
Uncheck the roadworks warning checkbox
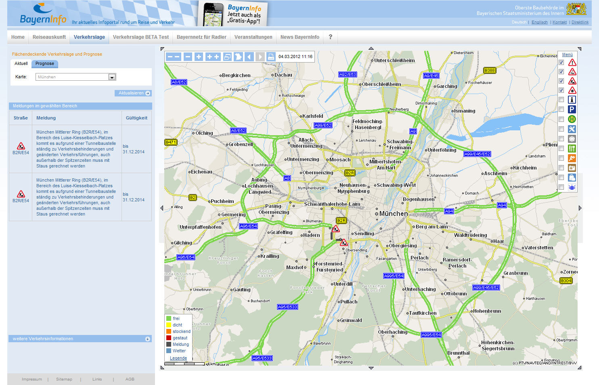(561, 81)
